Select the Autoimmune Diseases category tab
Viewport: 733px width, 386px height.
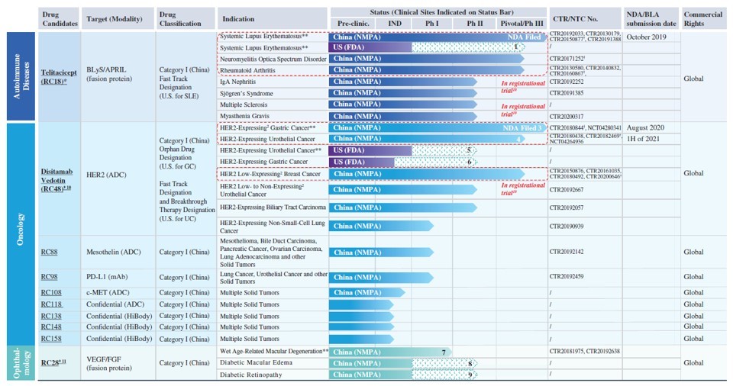21,76
